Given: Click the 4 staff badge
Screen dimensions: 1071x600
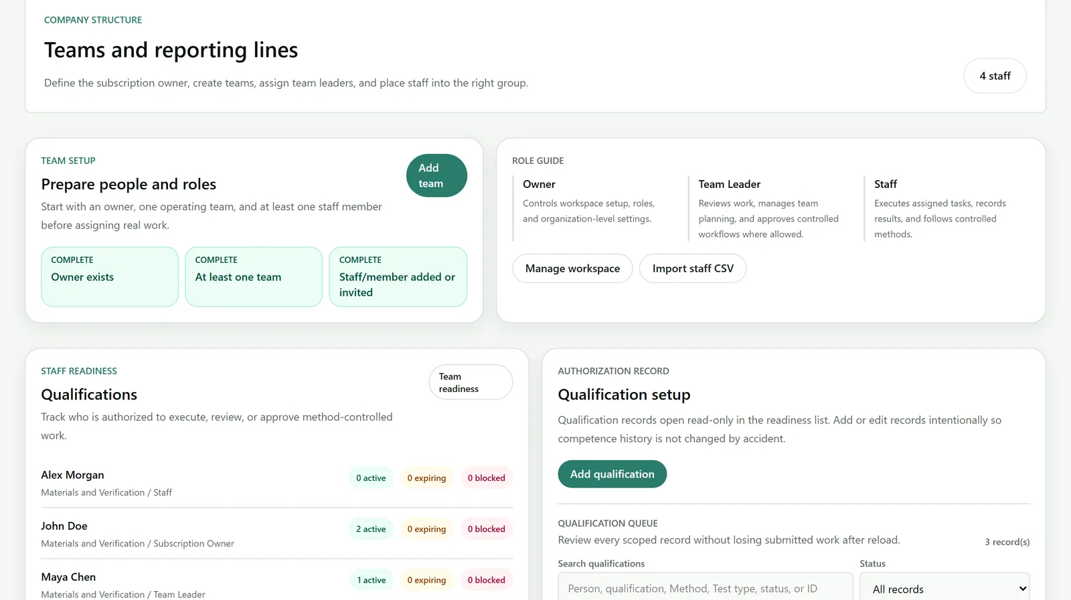Looking at the screenshot, I should pyautogui.click(x=995, y=76).
